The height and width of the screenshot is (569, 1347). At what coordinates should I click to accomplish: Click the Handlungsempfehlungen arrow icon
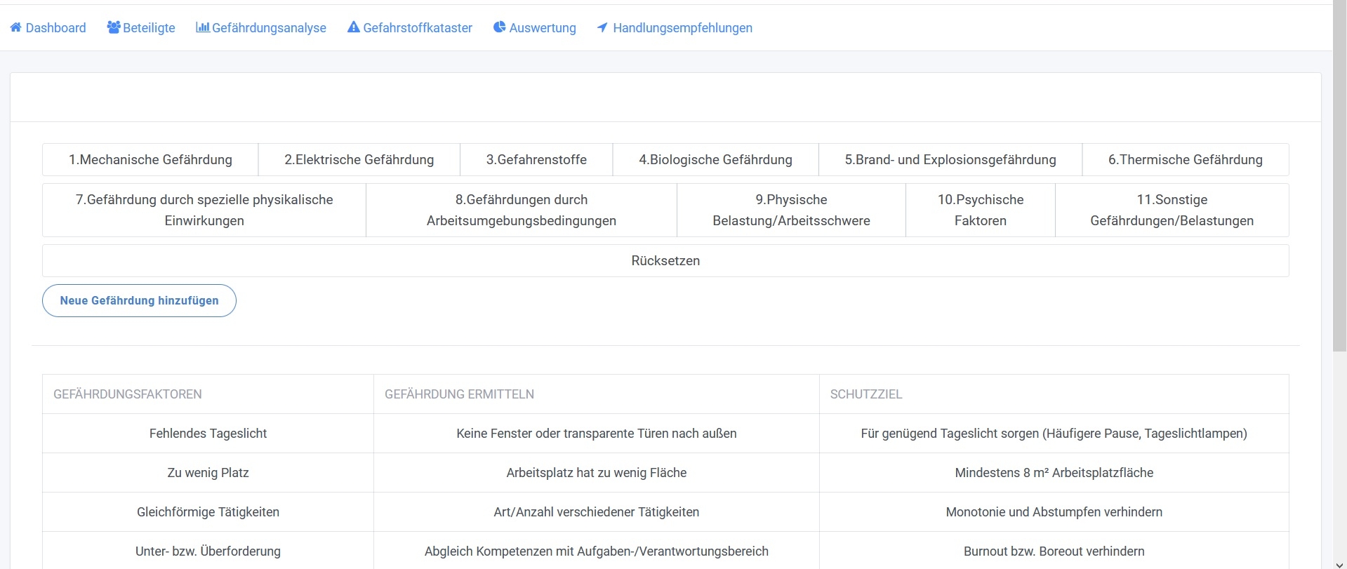tap(602, 27)
